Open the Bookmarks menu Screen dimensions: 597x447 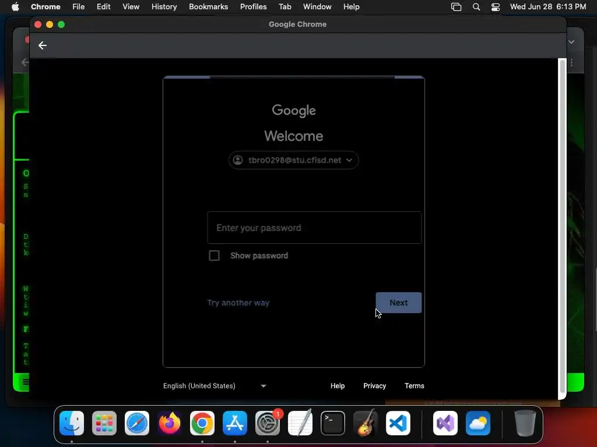click(x=209, y=7)
